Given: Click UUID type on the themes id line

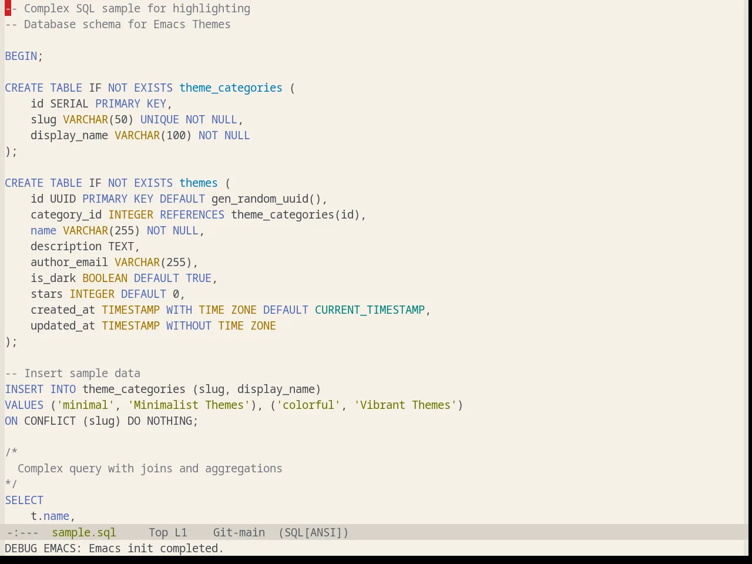Looking at the screenshot, I should point(63,199).
